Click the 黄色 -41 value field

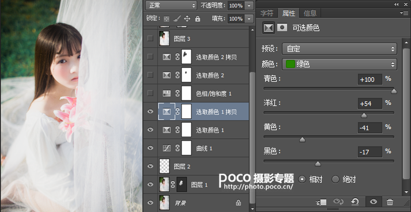tap(370, 128)
